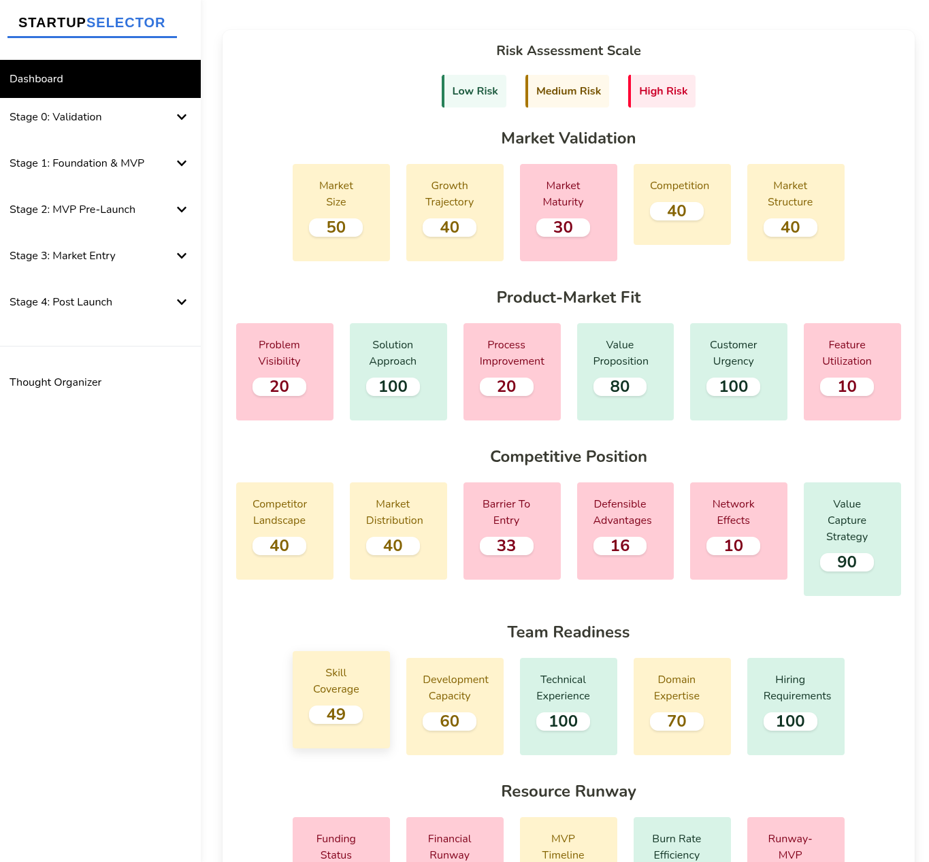
Task: Edit the Network Effects score field
Action: (x=733, y=546)
